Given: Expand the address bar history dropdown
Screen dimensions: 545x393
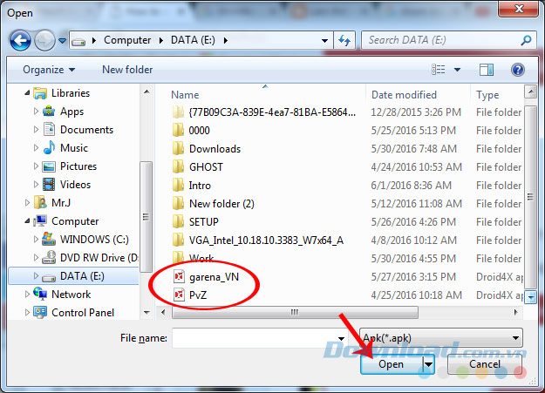Looking at the screenshot, I should pyautogui.click(x=324, y=41).
